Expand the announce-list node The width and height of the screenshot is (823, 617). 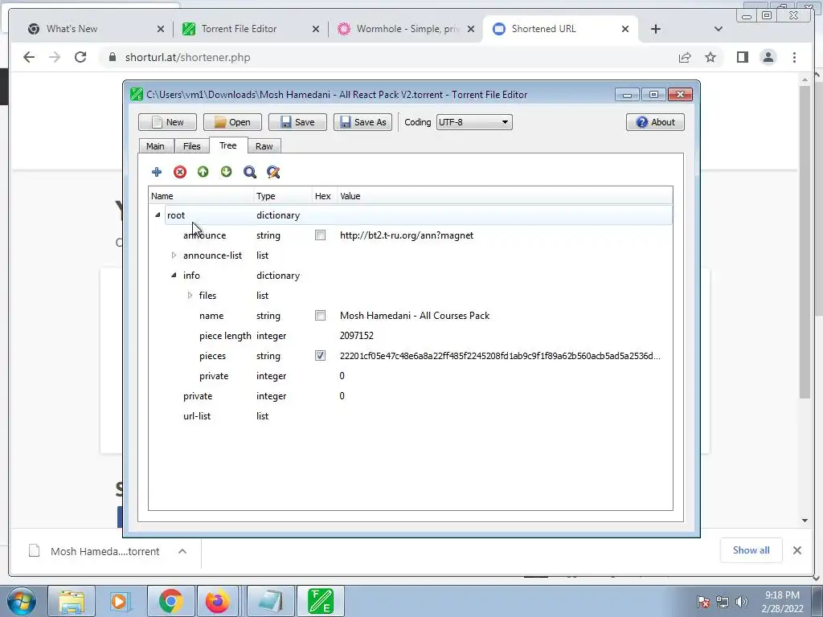point(174,255)
